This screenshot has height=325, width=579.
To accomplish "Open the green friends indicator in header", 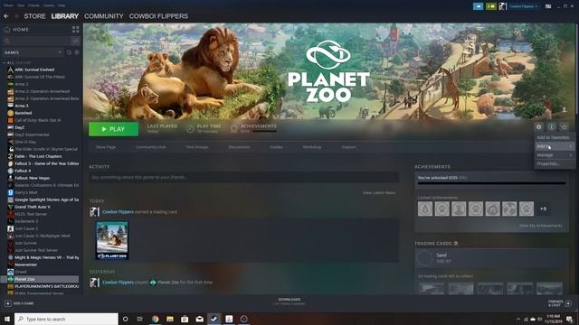I will 491,6.
